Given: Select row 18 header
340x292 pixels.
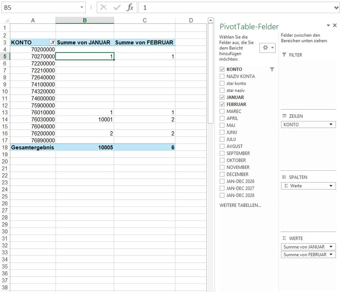Looking at the screenshot, I should [x=5, y=148].
